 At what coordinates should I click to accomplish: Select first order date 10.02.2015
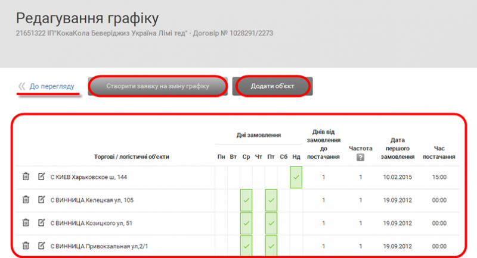click(398, 177)
